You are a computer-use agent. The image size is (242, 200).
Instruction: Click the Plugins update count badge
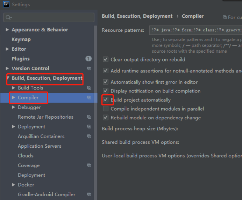point(88,59)
